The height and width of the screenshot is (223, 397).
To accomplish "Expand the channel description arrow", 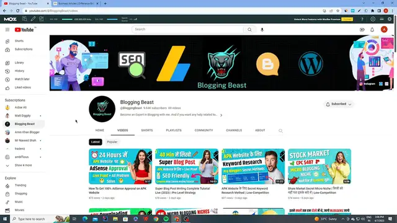I will pos(221,115).
